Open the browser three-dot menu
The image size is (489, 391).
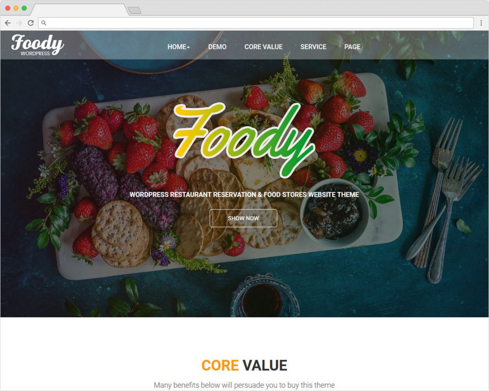tap(481, 23)
